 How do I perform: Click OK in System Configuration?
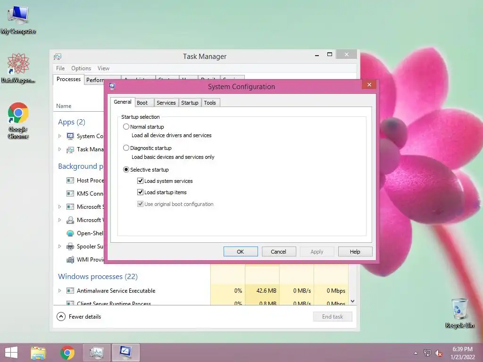click(x=241, y=252)
